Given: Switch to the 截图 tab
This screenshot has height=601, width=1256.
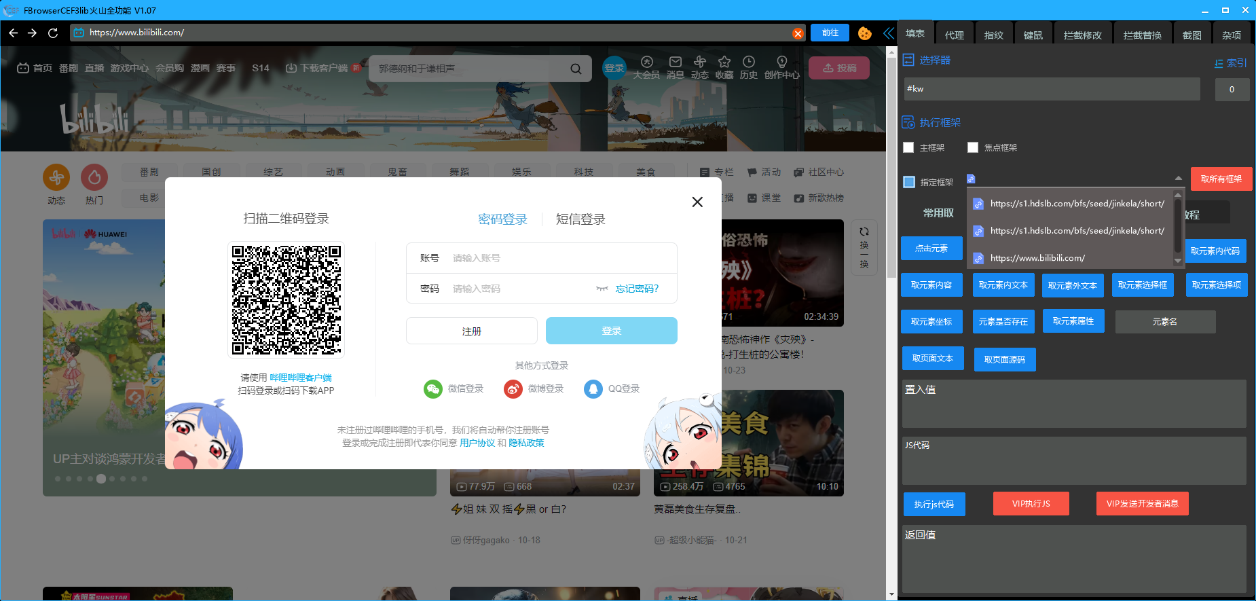Looking at the screenshot, I should [1192, 35].
